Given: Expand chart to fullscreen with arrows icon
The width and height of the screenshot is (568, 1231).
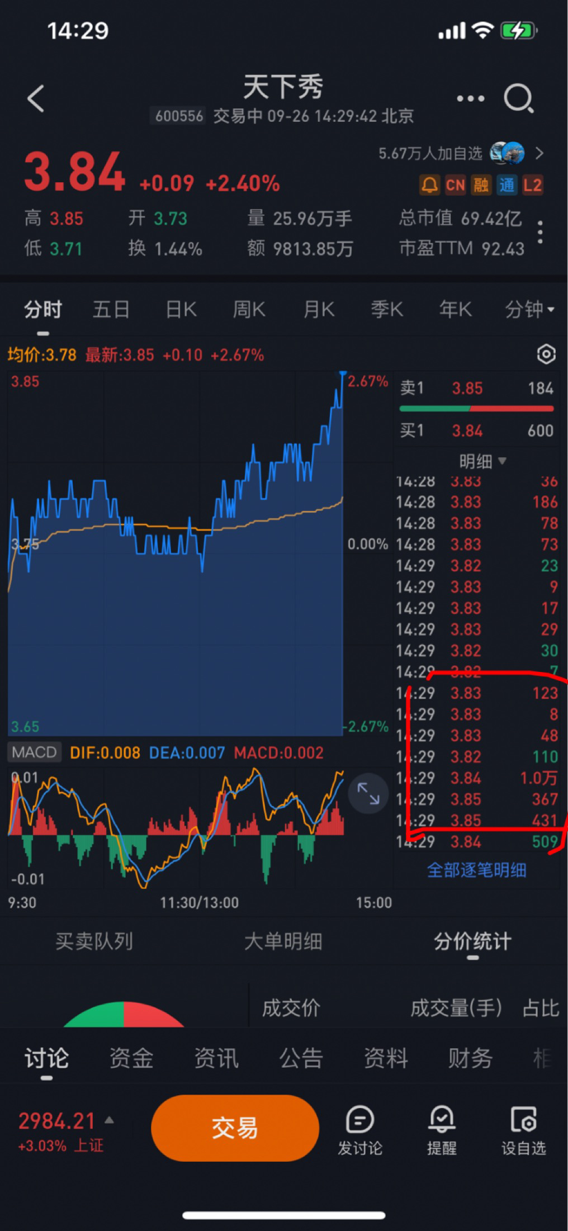Looking at the screenshot, I should pos(368,793).
